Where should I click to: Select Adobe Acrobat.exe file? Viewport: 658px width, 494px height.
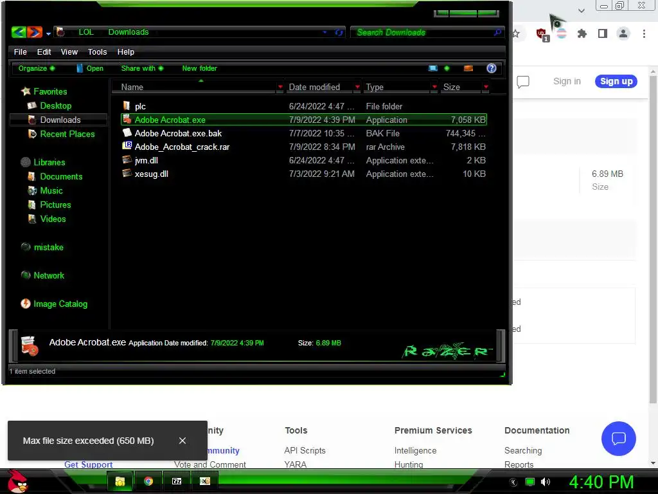tap(304, 120)
